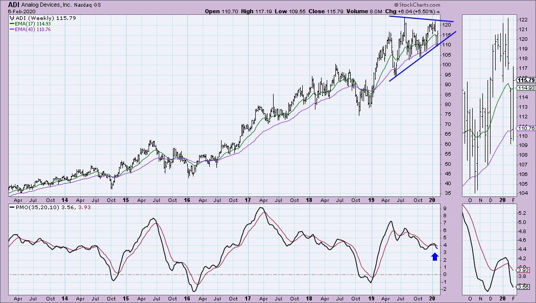Click the red PMO signal value 3.93 in the legend
The image size is (536, 303).
click(84, 207)
